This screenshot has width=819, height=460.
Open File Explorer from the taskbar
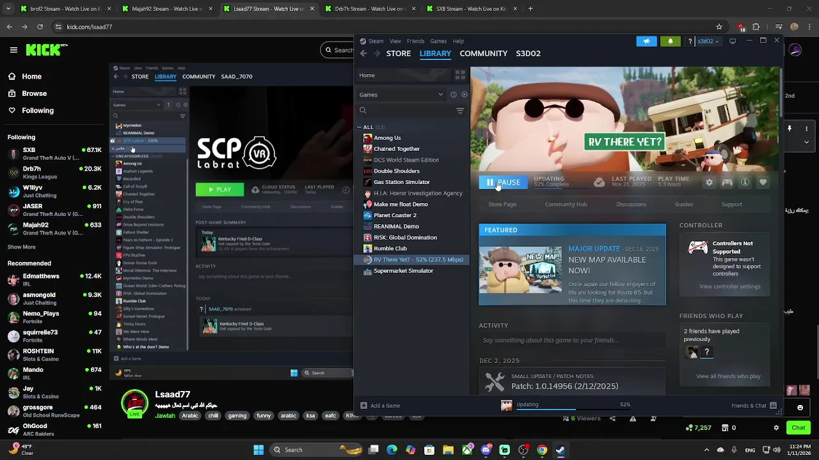[x=448, y=450]
